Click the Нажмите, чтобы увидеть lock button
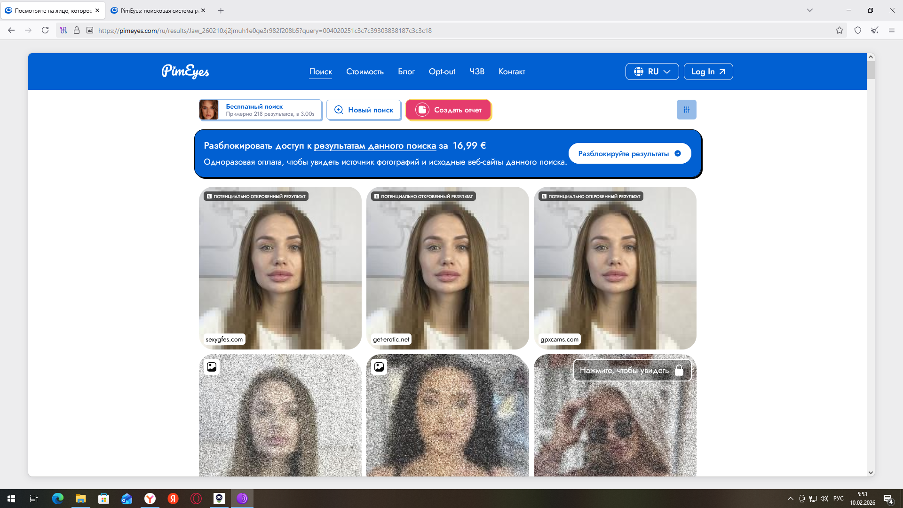 (x=632, y=371)
